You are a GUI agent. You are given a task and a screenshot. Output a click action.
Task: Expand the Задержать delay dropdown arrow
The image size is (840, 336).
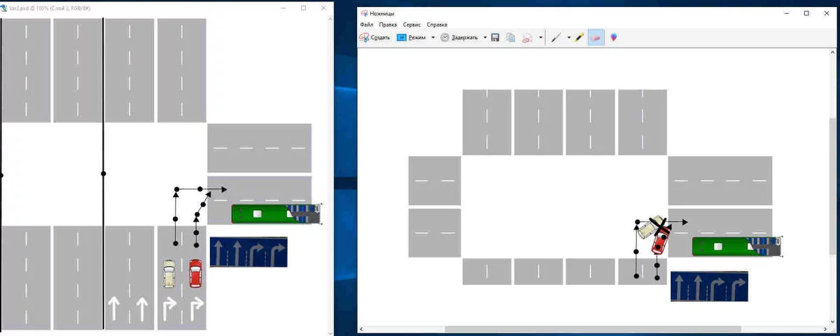pos(485,38)
